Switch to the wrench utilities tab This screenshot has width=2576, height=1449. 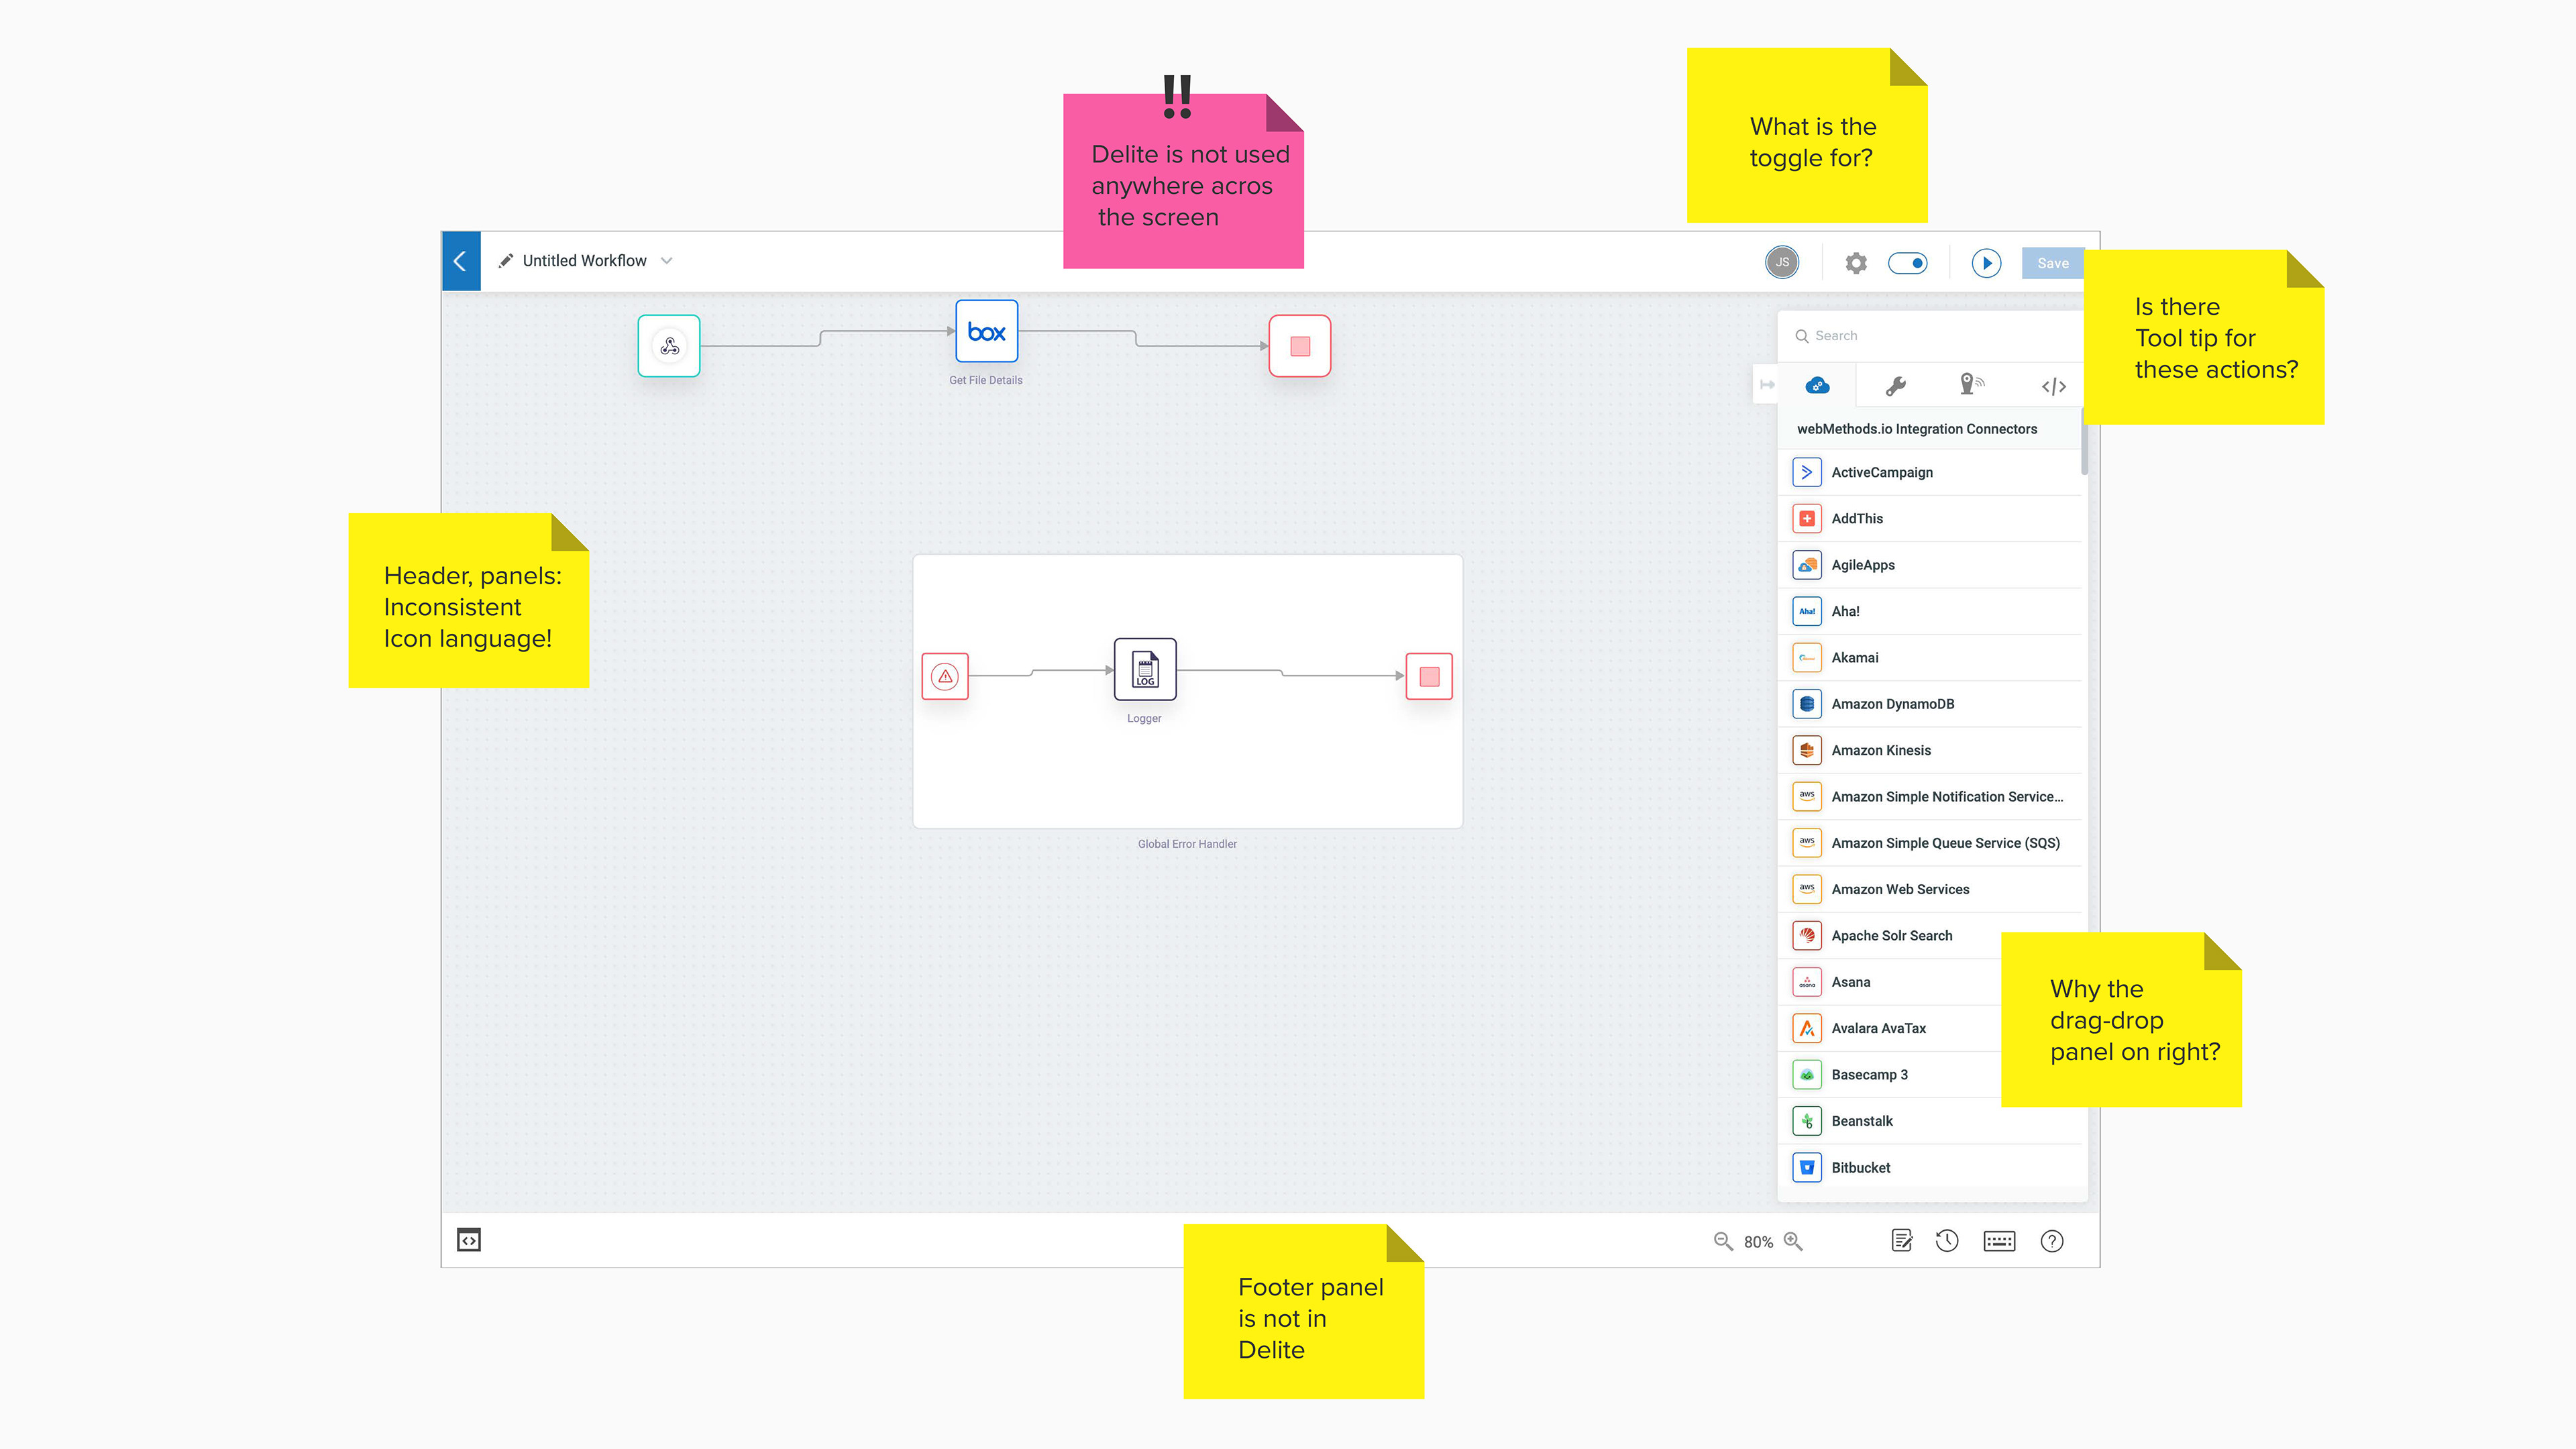1896,386
